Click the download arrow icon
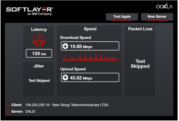Viewport: 179px width, 121px height. click(65, 46)
